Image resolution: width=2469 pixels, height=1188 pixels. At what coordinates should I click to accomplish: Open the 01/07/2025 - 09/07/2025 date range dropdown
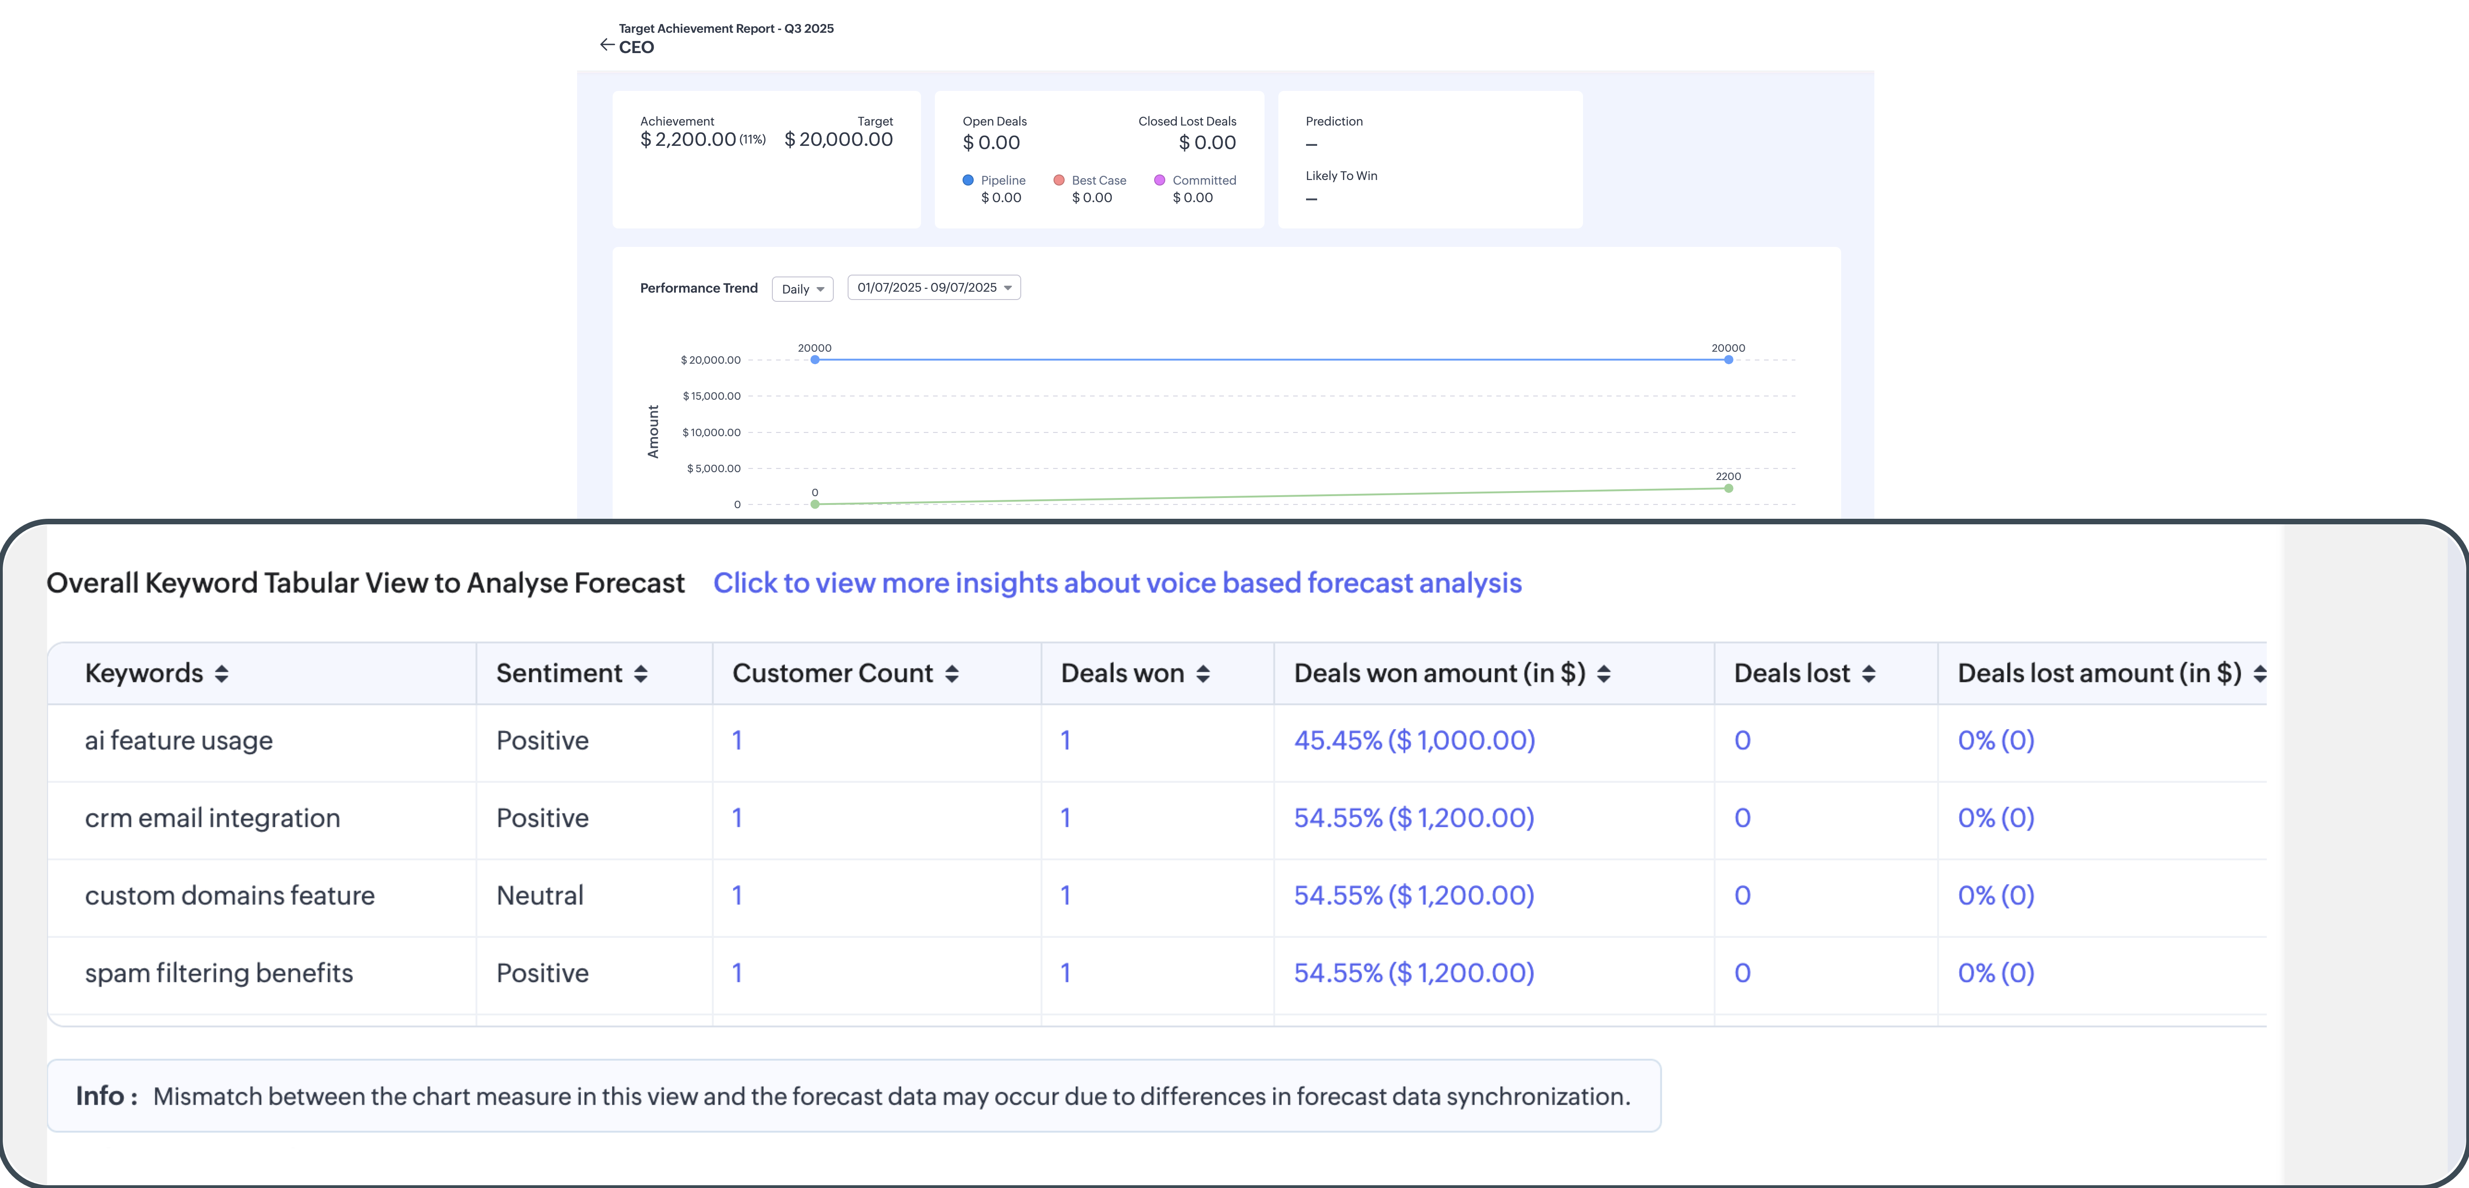933,288
